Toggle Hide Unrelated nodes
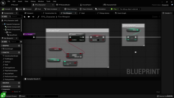 click(51, 9)
